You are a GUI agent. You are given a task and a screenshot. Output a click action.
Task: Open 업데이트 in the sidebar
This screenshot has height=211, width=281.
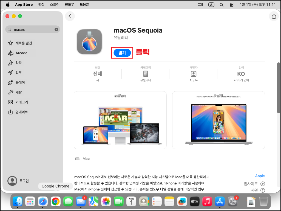coord(18,112)
